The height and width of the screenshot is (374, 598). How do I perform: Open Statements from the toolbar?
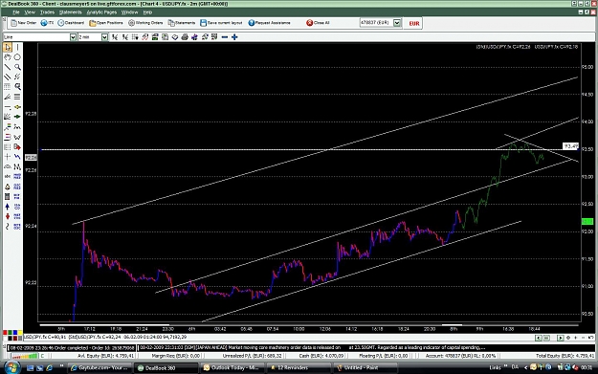(182, 23)
